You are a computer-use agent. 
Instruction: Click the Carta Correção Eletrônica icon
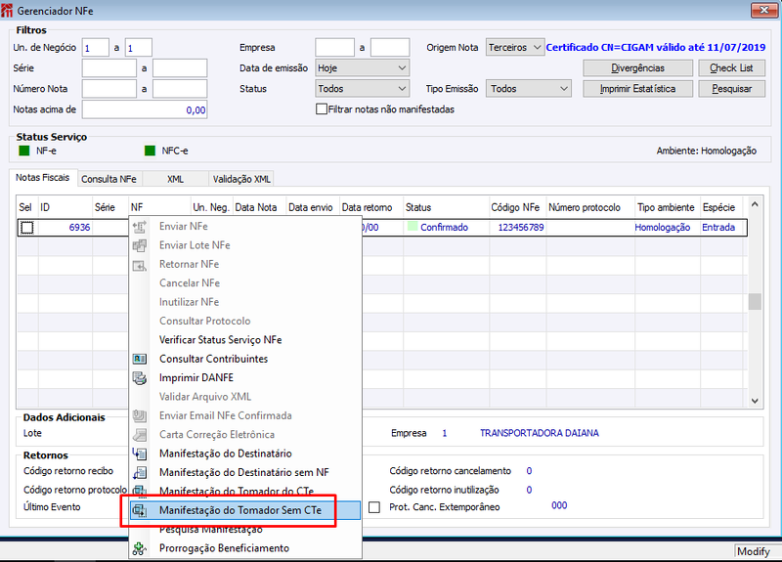[140, 435]
